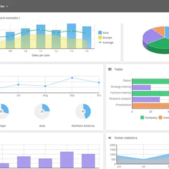The width and height of the screenshot is (169, 169).
Task: Click the '2000' axis value in Visitor statistics
Action: (113, 145)
